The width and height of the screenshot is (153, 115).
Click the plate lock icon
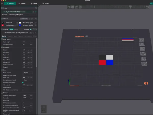pyautogui.click(x=143, y=54)
